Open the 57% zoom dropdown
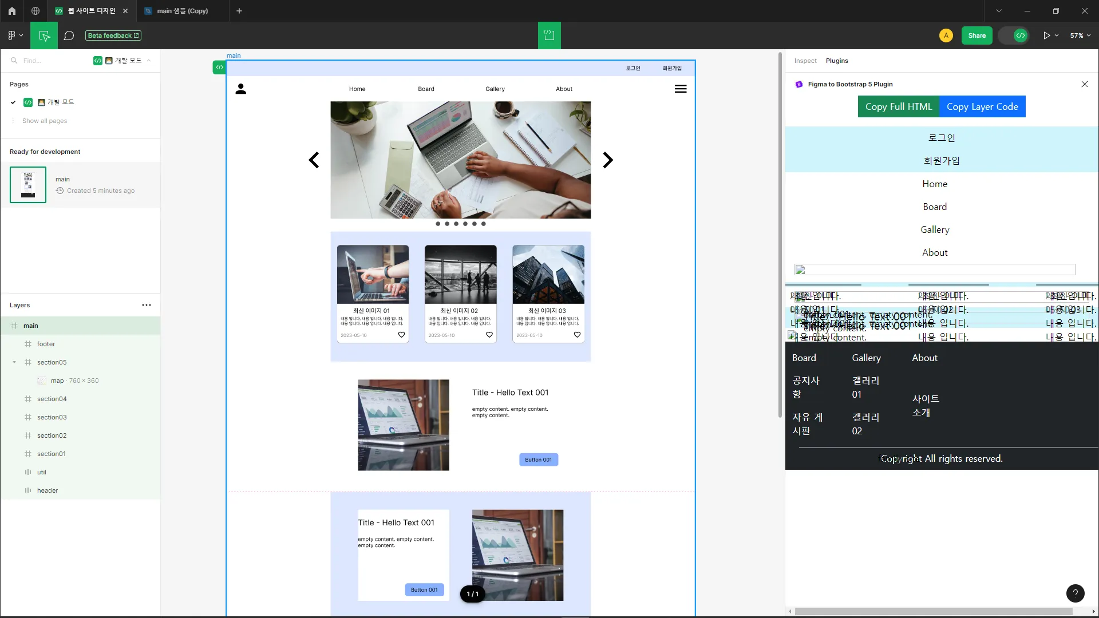1099x618 pixels. [x=1080, y=35]
